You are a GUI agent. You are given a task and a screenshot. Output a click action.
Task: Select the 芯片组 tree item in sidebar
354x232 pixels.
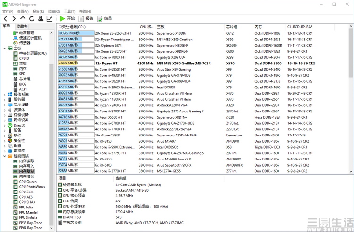pyautogui.click(x=25, y=79)
